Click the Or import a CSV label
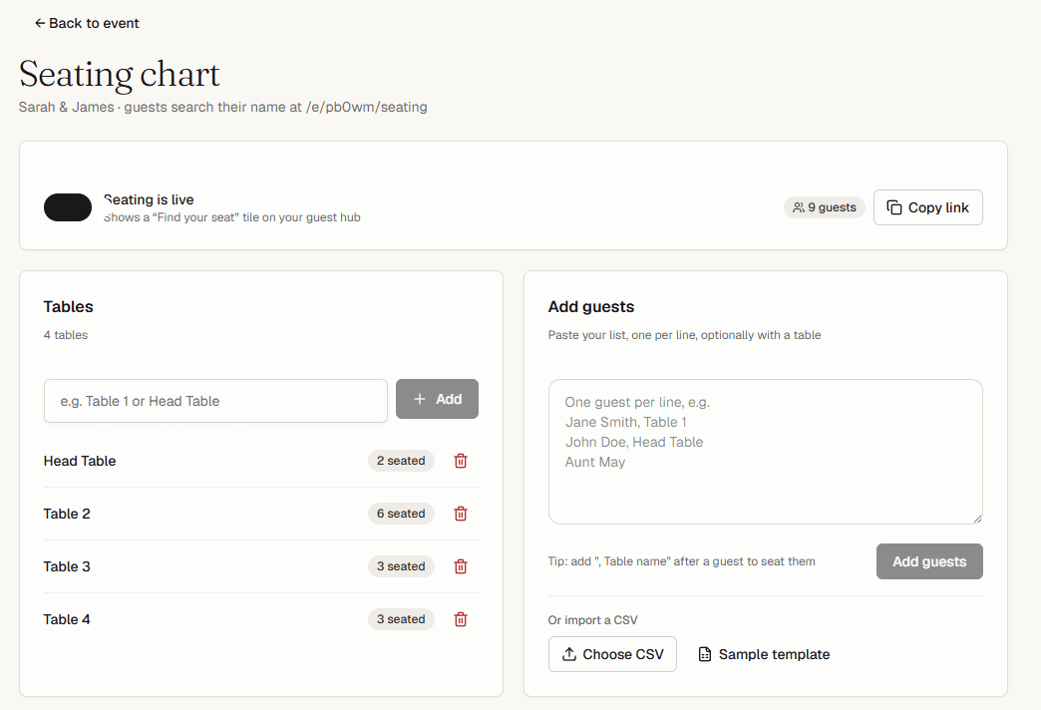 [x=593, y=620]
